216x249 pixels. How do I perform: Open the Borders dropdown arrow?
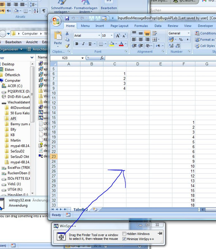click(106, 44)
